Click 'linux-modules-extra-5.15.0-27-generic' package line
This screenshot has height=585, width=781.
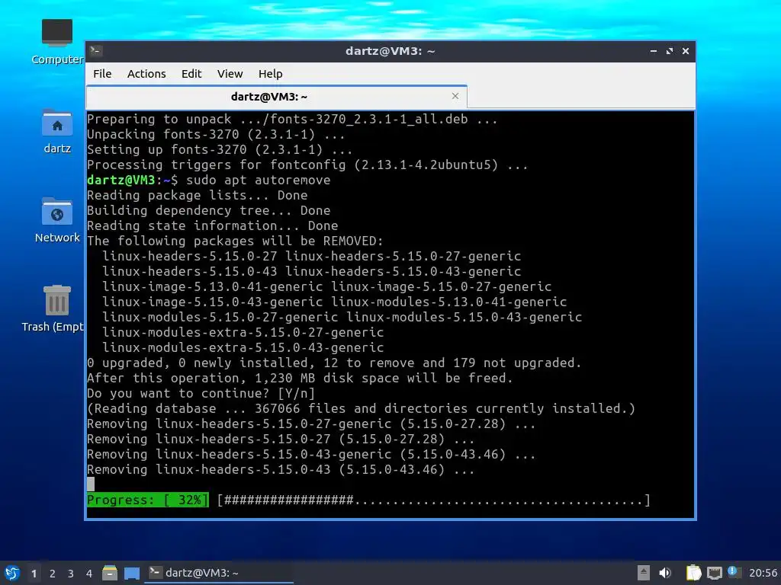[x=243, y=332]
